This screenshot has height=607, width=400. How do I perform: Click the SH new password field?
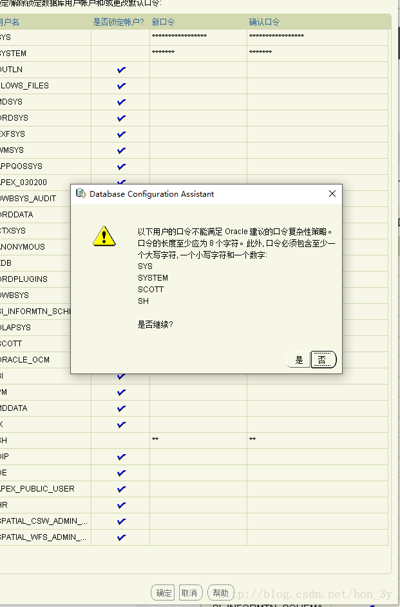click(198, 441)
